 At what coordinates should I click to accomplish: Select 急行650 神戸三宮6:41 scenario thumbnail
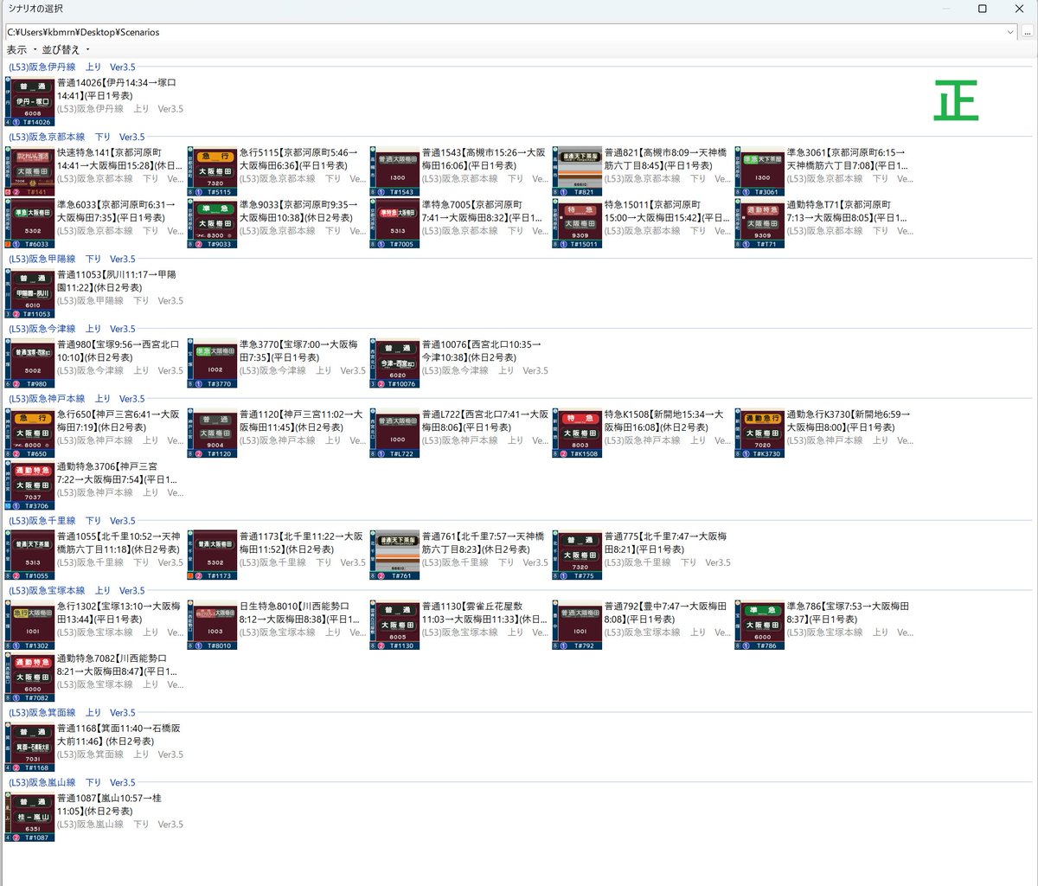[x=30, y=433]
